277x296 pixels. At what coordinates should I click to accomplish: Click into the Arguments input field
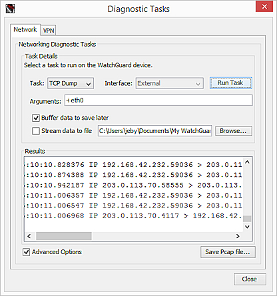158,100
